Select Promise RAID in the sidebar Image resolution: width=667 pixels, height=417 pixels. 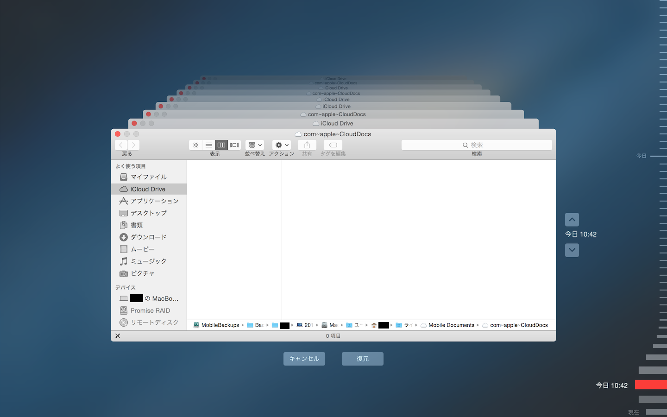[149, 310]
